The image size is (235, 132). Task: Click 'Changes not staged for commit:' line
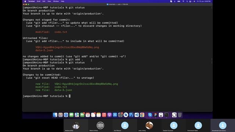[x=47, y=20]
